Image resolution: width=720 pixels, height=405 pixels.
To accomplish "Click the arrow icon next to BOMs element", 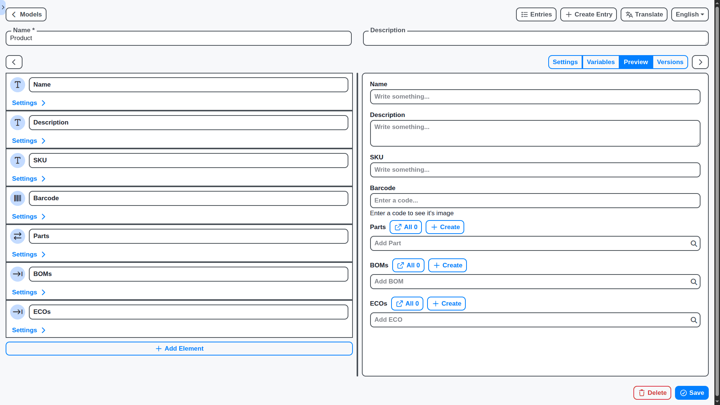I will (x=17, y=274).
